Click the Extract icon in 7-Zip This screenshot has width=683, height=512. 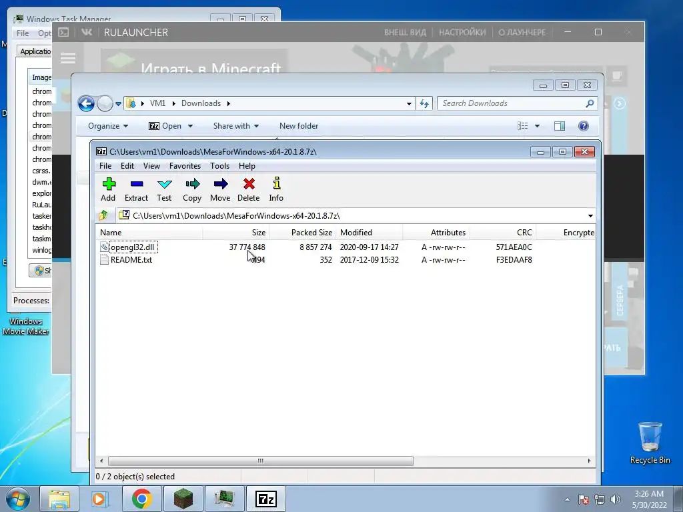click(x=136, y=184)
